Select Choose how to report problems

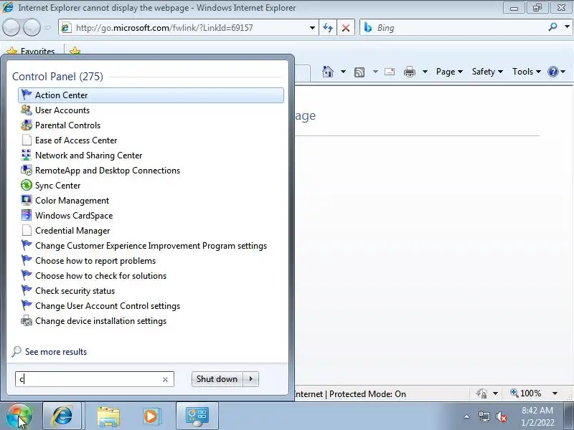tap(151, 260)
